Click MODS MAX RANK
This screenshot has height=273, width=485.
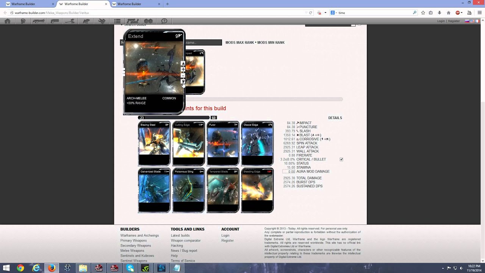tap(239, 42)
